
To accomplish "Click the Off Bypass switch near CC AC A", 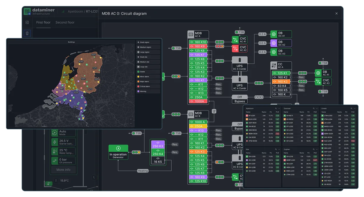I will 240,99.
